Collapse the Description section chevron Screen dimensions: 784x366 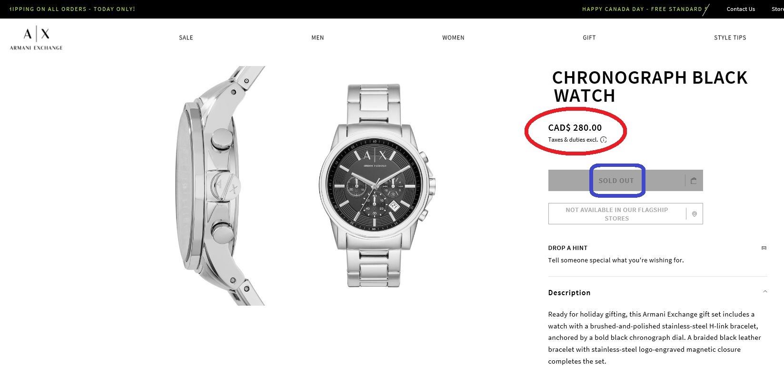(x=765, y=292)
